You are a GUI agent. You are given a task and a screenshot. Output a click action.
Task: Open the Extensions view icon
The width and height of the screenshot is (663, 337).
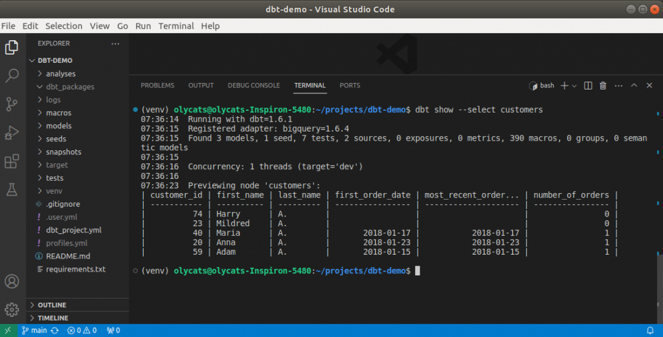(12, 161)
